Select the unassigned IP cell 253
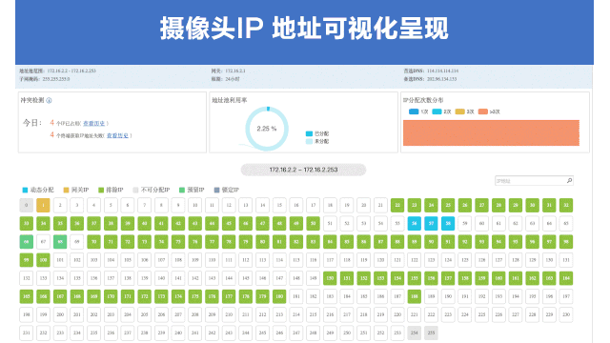The height and width of the screenshot is (343, 610). pyautogui.click(x=397, y=333)
